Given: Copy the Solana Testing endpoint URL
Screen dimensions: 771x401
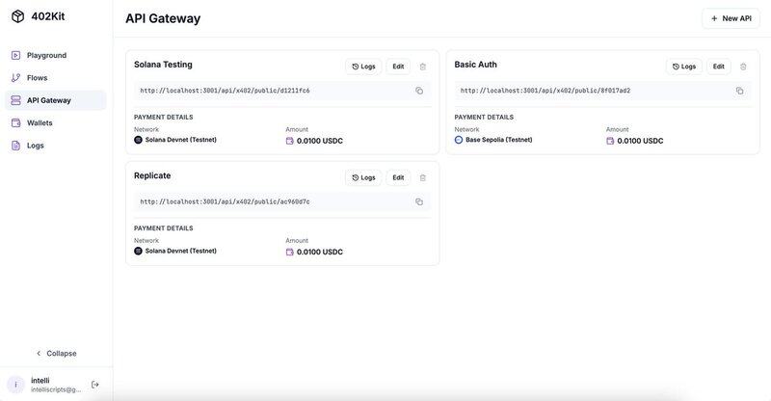Looking at the screenshot, I should [419, 91].
